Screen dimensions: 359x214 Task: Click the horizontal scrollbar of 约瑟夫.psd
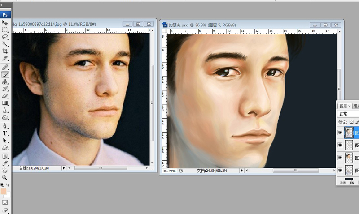point(296,171)
